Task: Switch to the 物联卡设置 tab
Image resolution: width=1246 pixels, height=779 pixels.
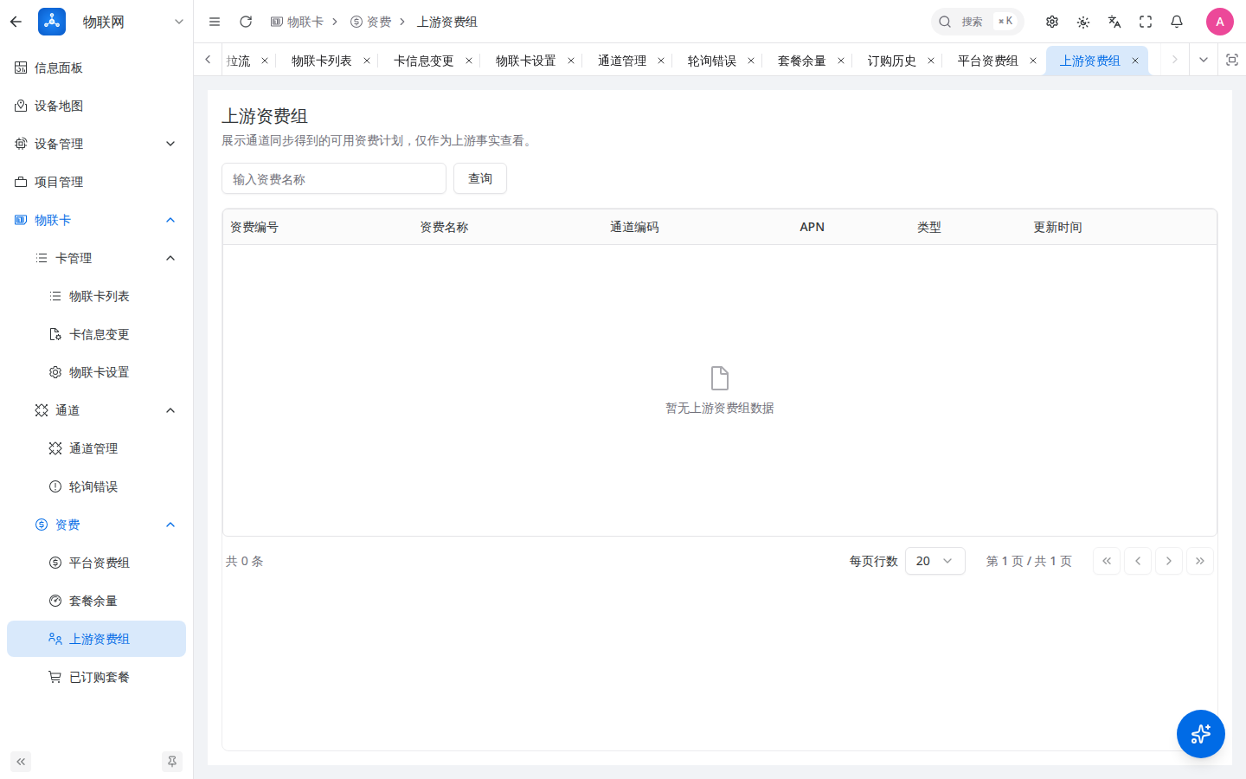Action: tap(526, 61)
